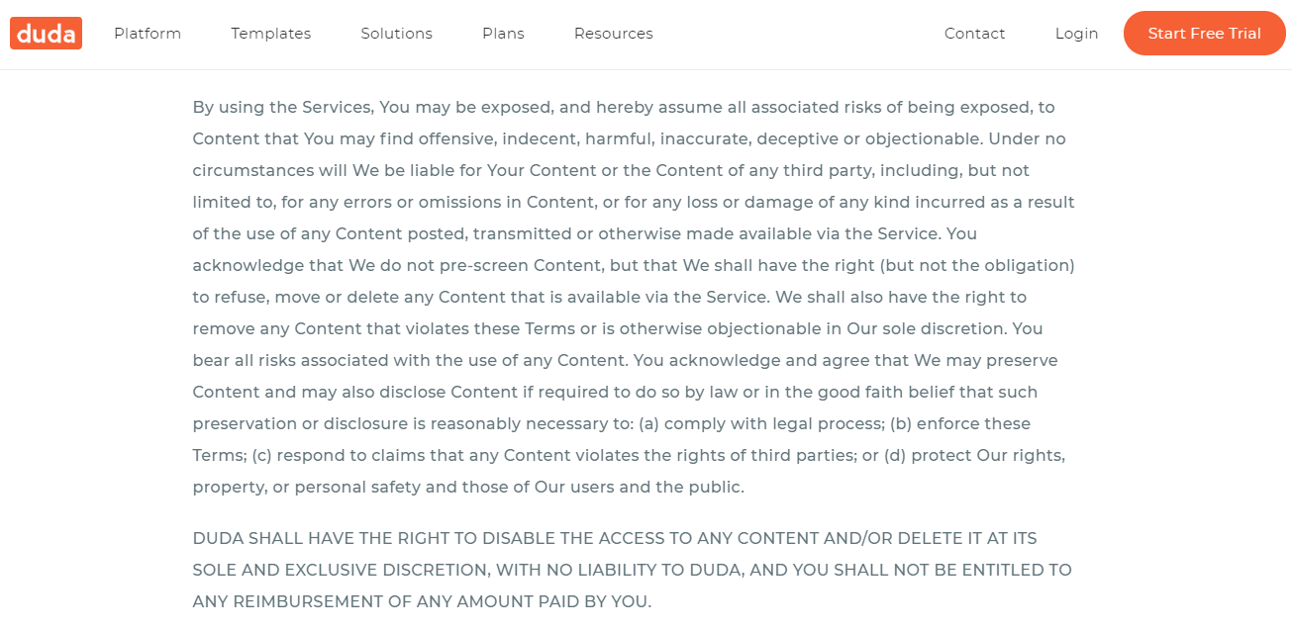Expand the Resources menu
The width and height of the screenshot is (1292, 631).
click(614, 34)
